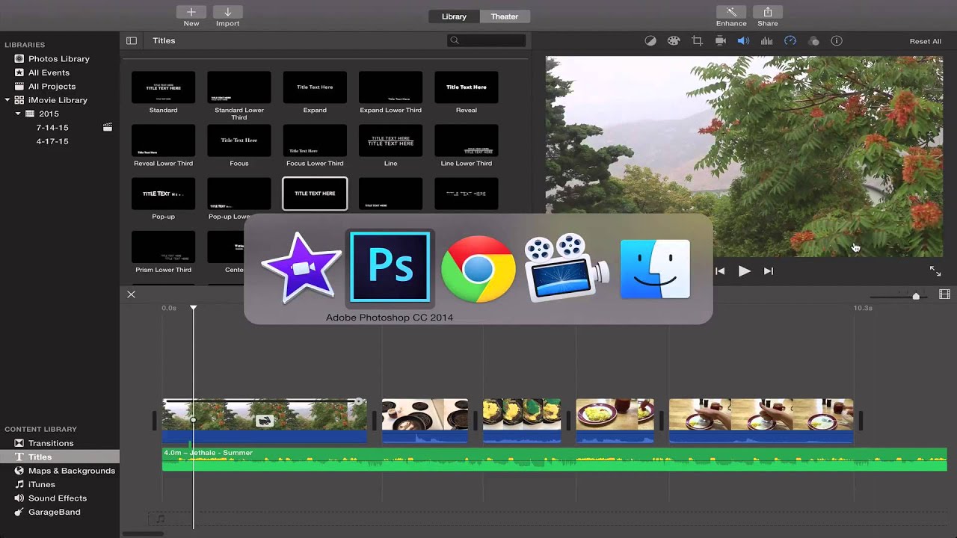The height and width of the screenshot is (538, 957).
Task: Click the New plus button
Action: (191, 12)
